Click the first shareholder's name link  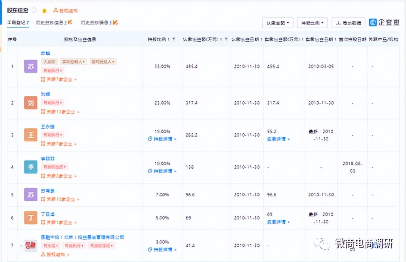click(45, 53)
